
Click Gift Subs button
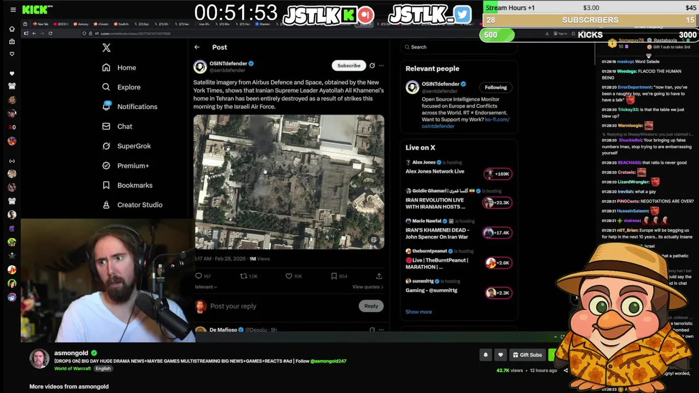pos(528,355)
